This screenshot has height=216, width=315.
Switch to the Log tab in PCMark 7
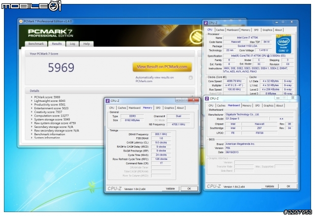coord(72,44)
